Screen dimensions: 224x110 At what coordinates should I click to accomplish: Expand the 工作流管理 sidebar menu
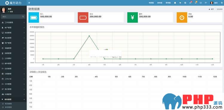[x=13, y=23]
